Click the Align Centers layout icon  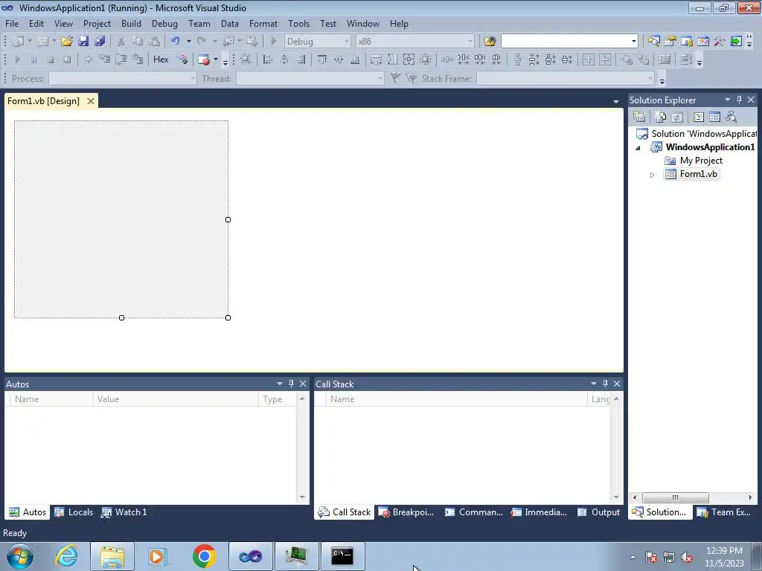284,59
